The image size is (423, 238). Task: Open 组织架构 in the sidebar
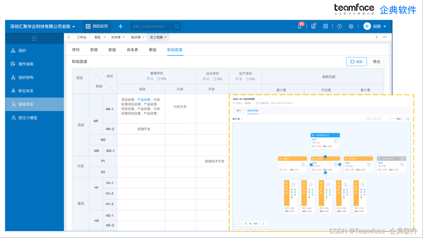click(35, 78)
